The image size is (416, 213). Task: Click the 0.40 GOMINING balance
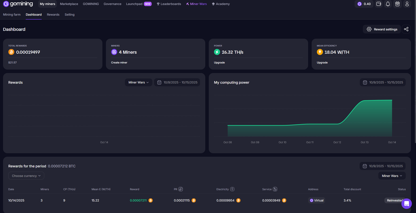[364, 4]
